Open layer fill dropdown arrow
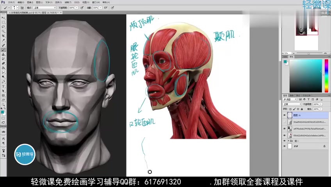This screenshot has width=331, height=187. tap(321, 109)
